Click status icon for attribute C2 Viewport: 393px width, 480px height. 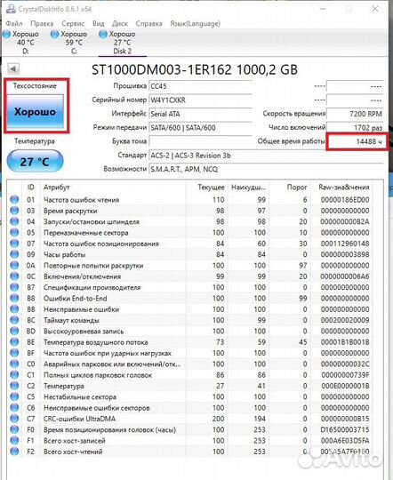coord(14,386)
